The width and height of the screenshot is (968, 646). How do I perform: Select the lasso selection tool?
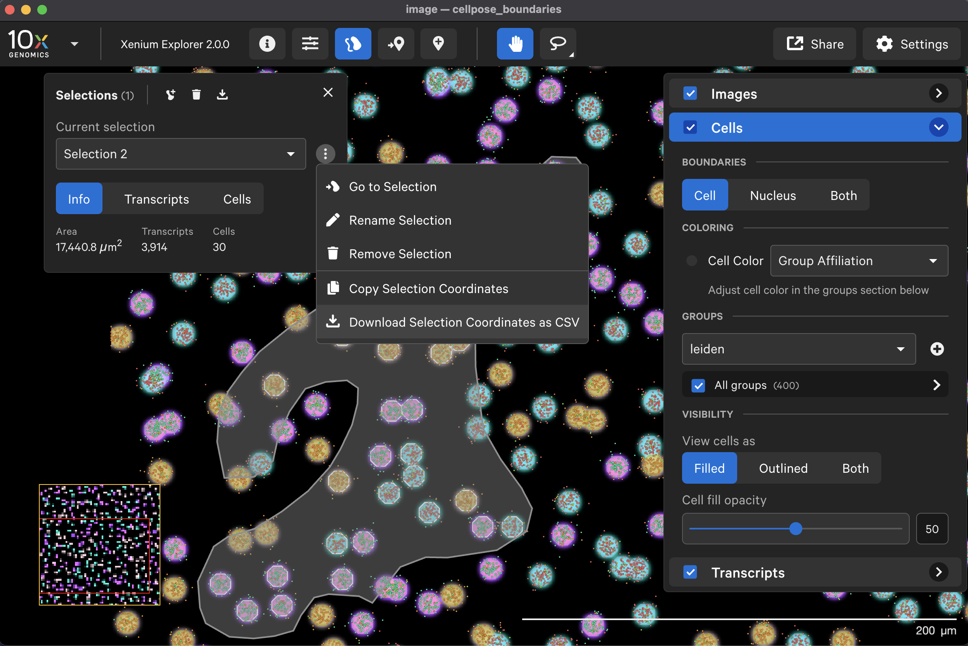pyautogui.click(x=557, y=44)
